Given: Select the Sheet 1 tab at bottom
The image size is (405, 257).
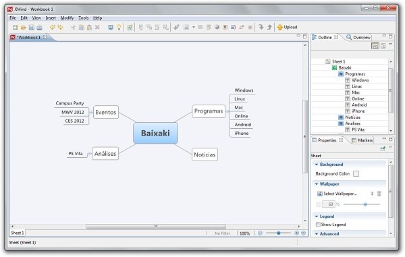Looking at the screenshot, I should click(x=18, y=233).
